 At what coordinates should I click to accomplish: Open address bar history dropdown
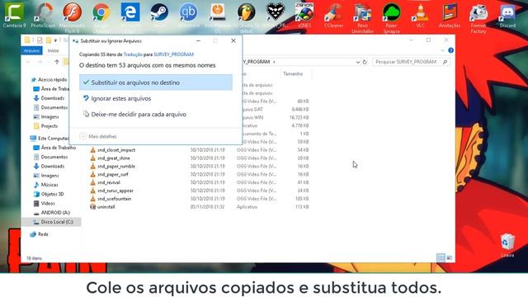357,62
